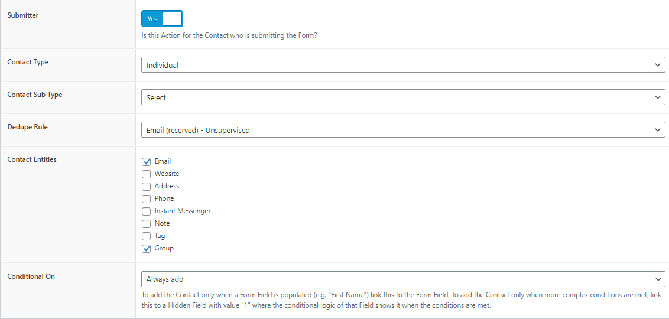
Task: Click the Email label text
Action: tap(163, 161)
